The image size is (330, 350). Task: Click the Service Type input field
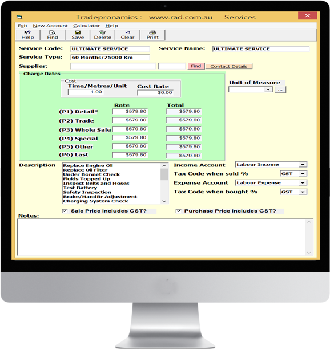110,58
